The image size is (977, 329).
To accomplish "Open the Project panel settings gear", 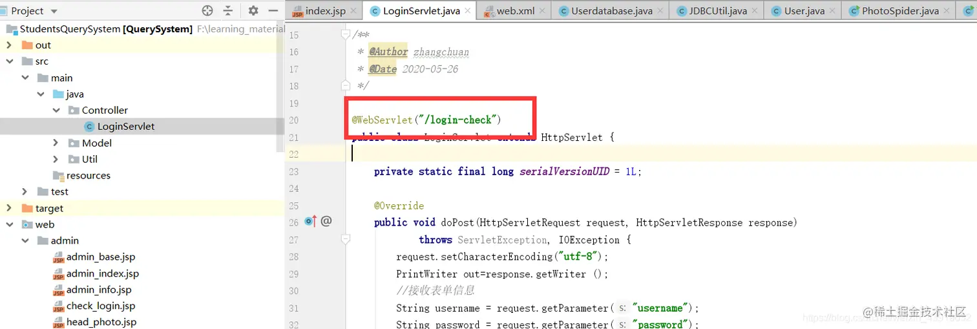I will click(x=253, y=10).
